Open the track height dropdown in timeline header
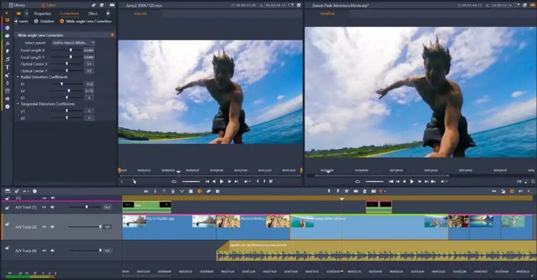The width and height of the screenshot is (537, 280). click(26, 191)
